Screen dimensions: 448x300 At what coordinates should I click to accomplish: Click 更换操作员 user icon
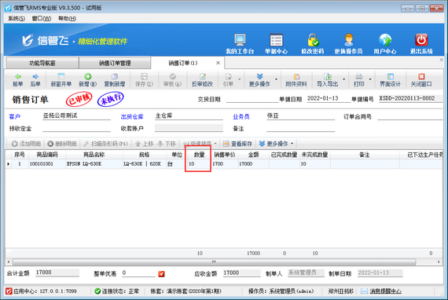click(348, 40)
